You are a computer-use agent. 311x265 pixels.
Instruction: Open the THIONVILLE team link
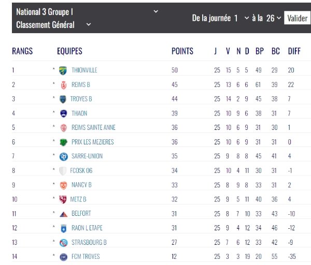(x=84, y=70)
